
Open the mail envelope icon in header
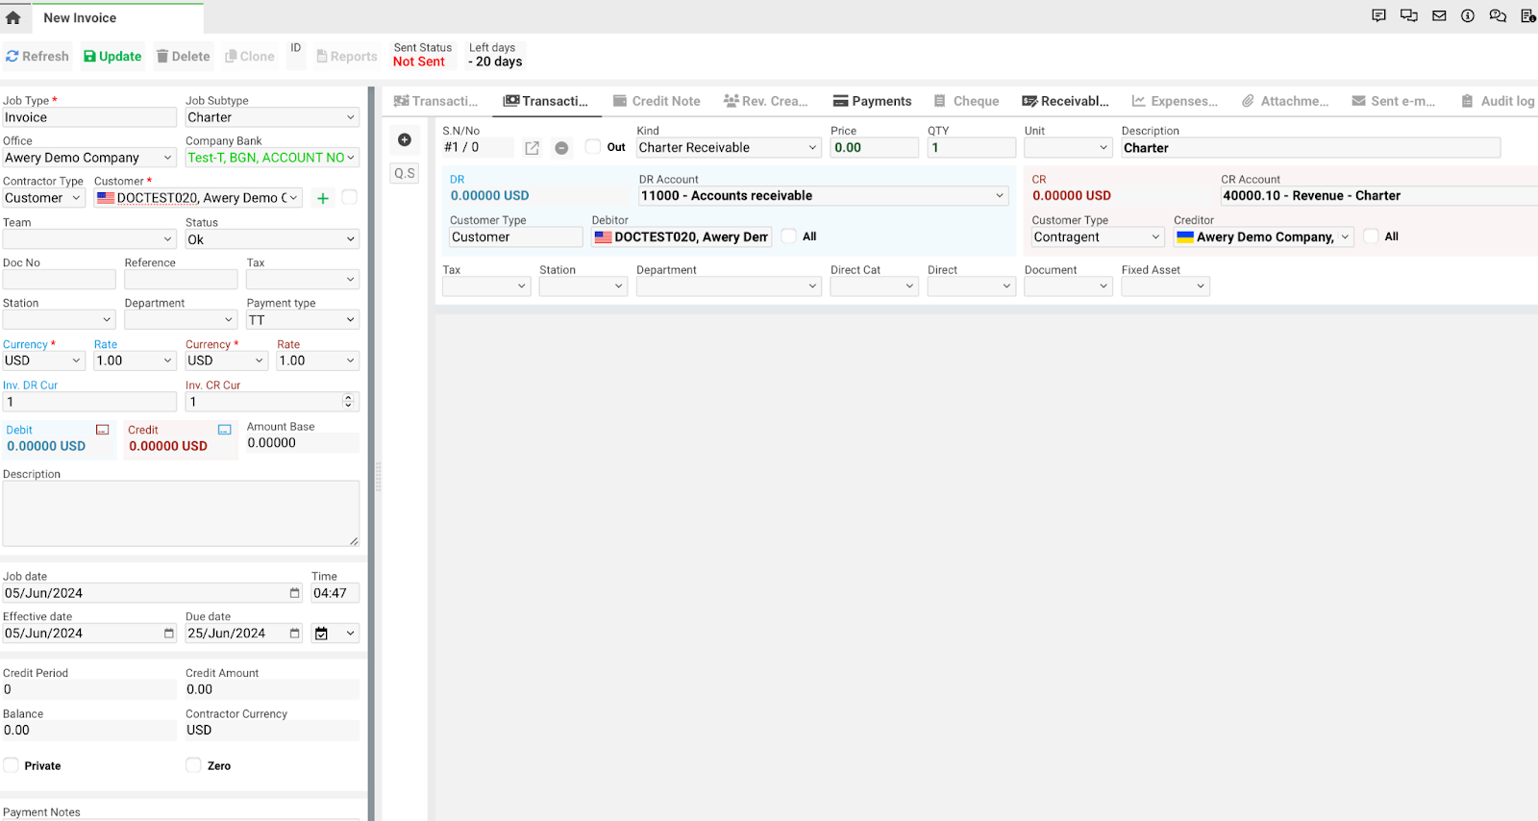[1439, 16]
